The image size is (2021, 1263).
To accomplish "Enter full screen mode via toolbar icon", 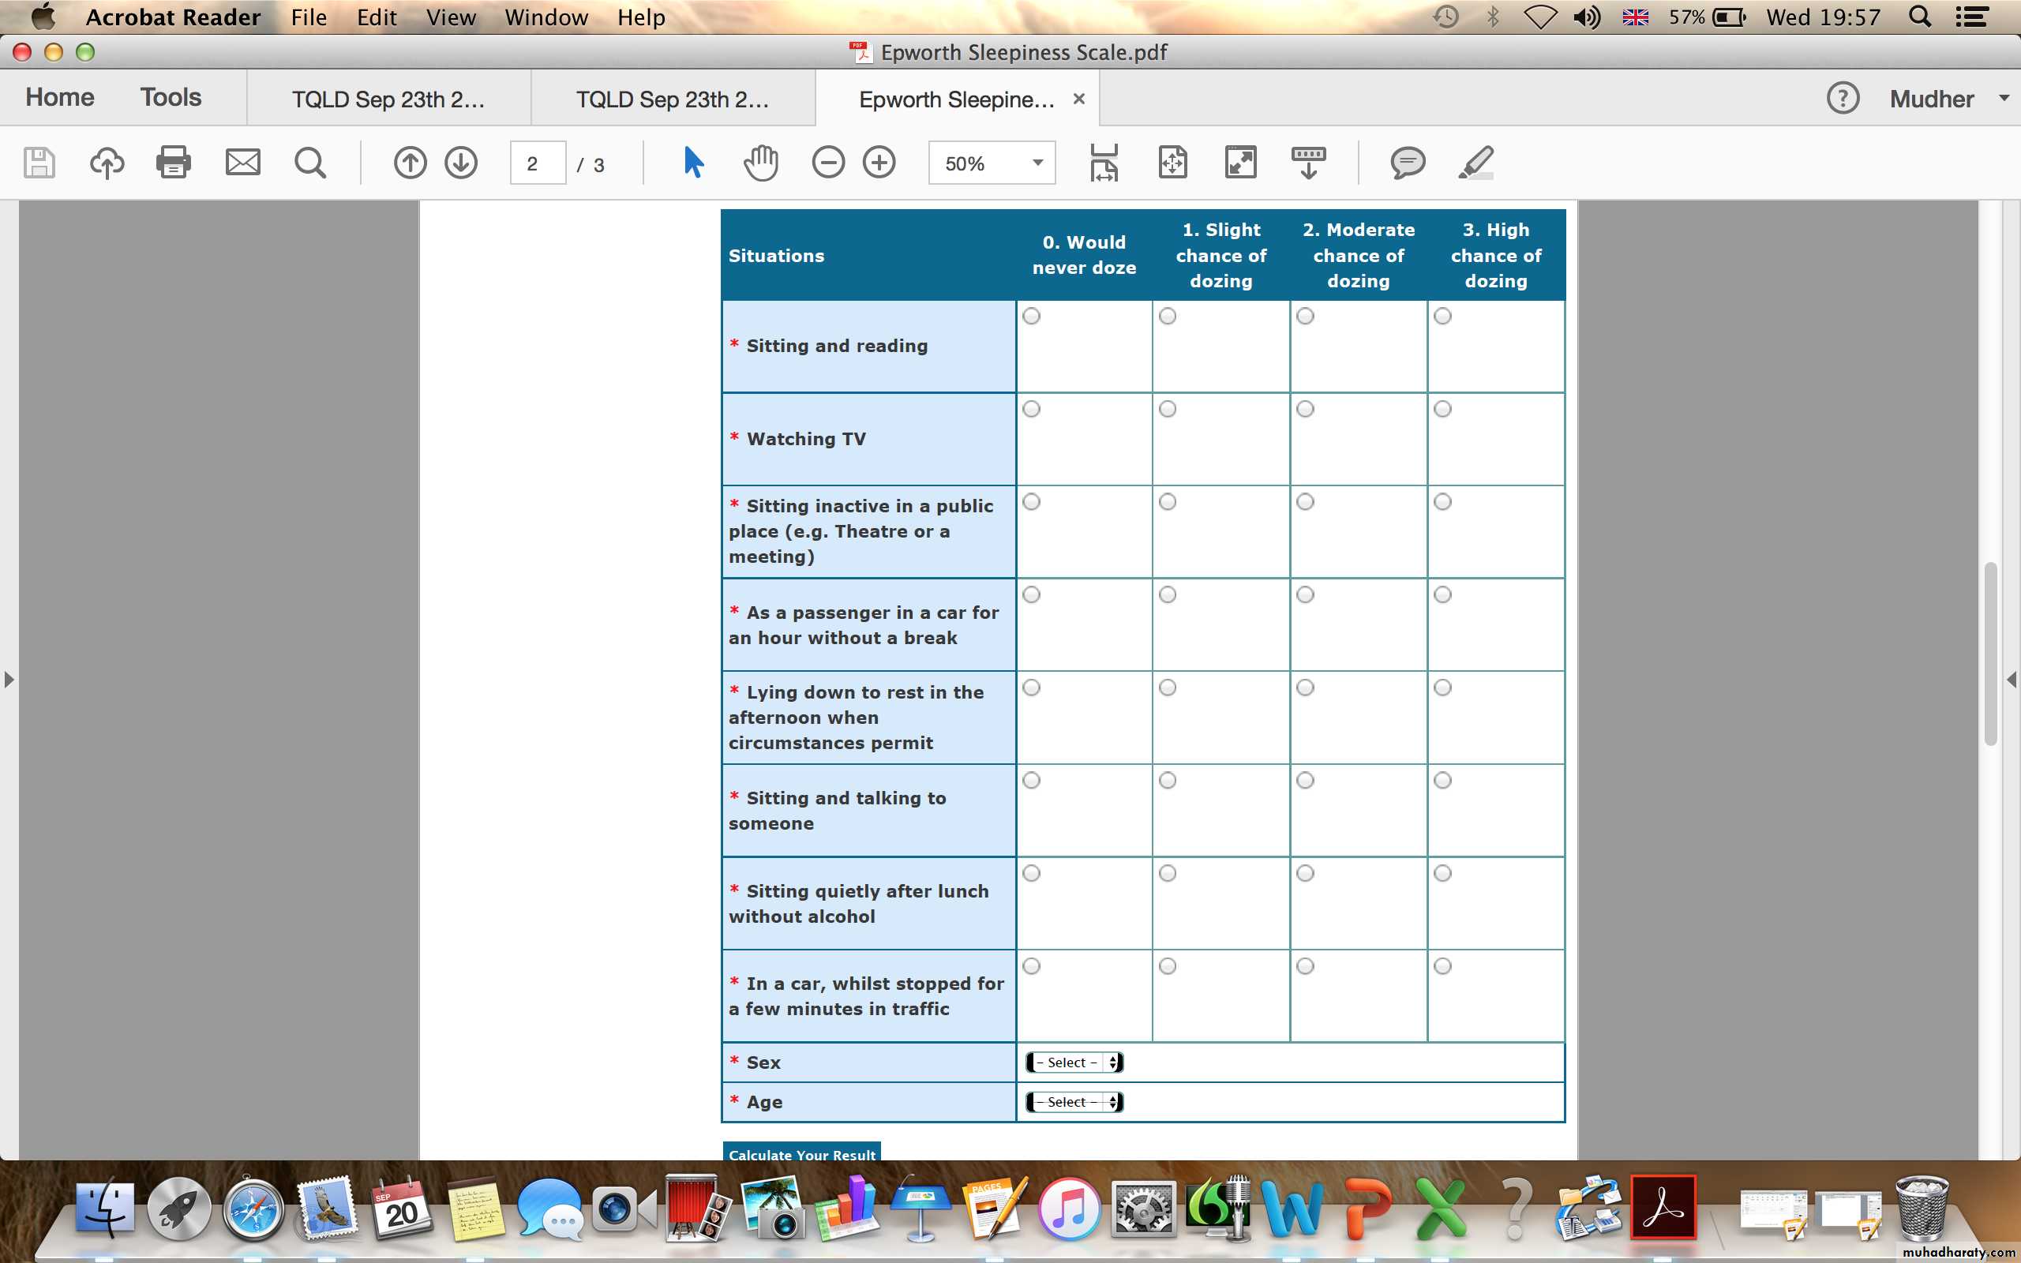I will pos(1240,162).
